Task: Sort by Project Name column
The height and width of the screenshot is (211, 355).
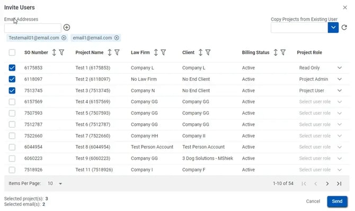Action: point(110,52)
